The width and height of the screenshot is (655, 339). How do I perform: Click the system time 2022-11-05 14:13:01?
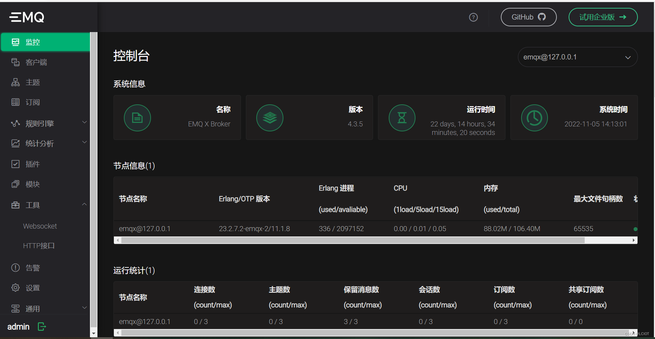[596, 124]
